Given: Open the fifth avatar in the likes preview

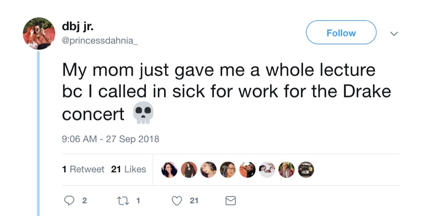Looking at the screenshot, I should coord(247,170).
